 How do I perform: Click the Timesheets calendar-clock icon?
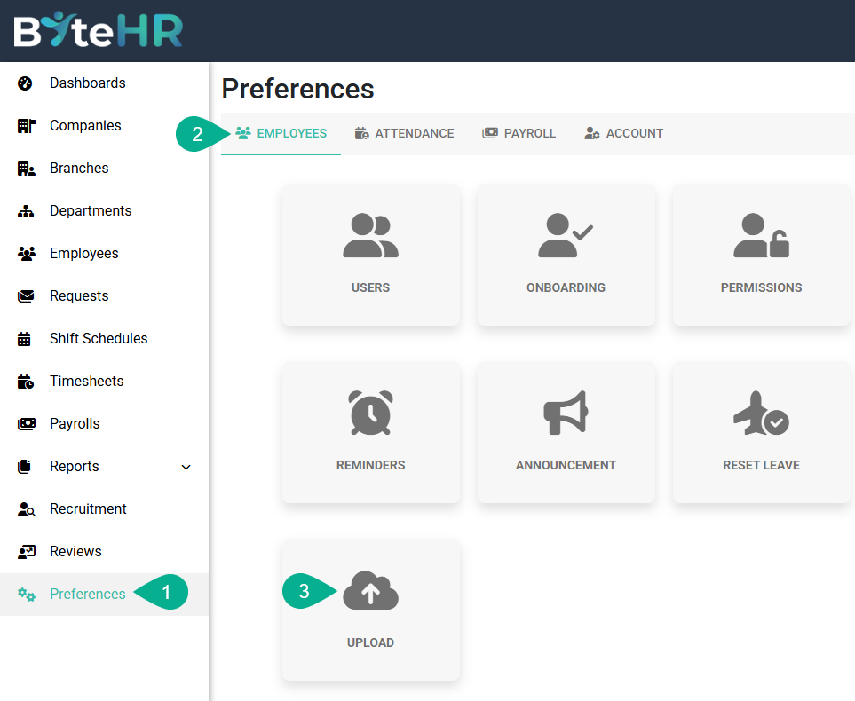click(x=26, y=382)
